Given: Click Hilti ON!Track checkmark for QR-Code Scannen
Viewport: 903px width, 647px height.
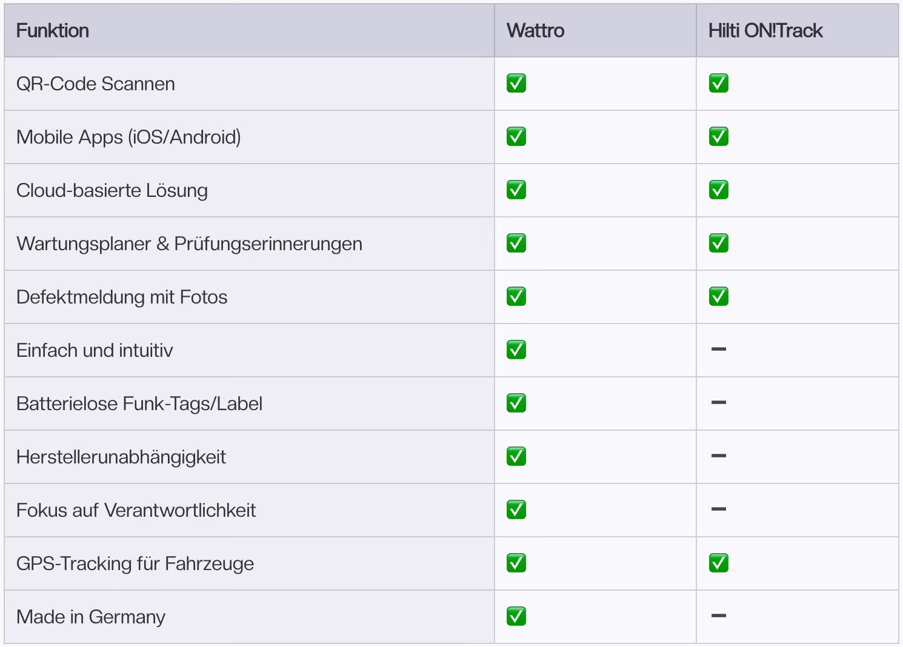Looking at the screenshot, I should [719, 84].
